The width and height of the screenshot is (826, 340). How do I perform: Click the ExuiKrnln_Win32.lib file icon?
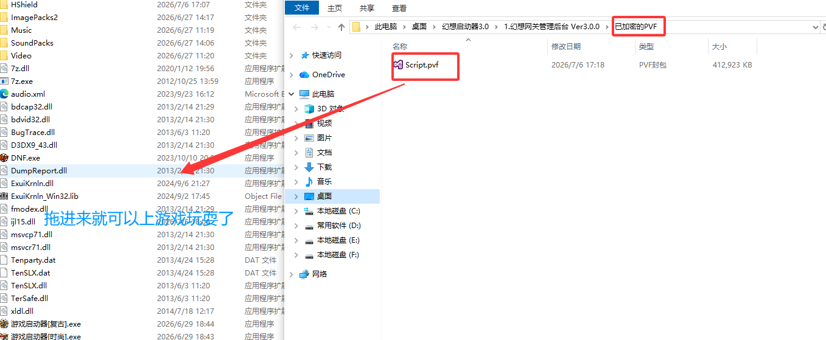[x=4, y=196]
